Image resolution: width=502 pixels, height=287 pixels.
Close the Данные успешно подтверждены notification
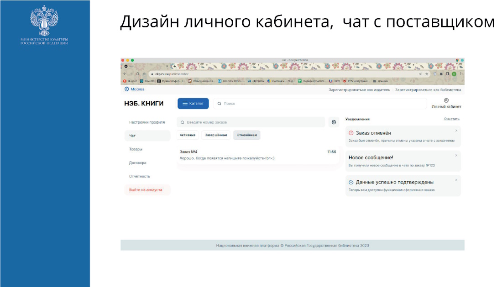(456, 180)
